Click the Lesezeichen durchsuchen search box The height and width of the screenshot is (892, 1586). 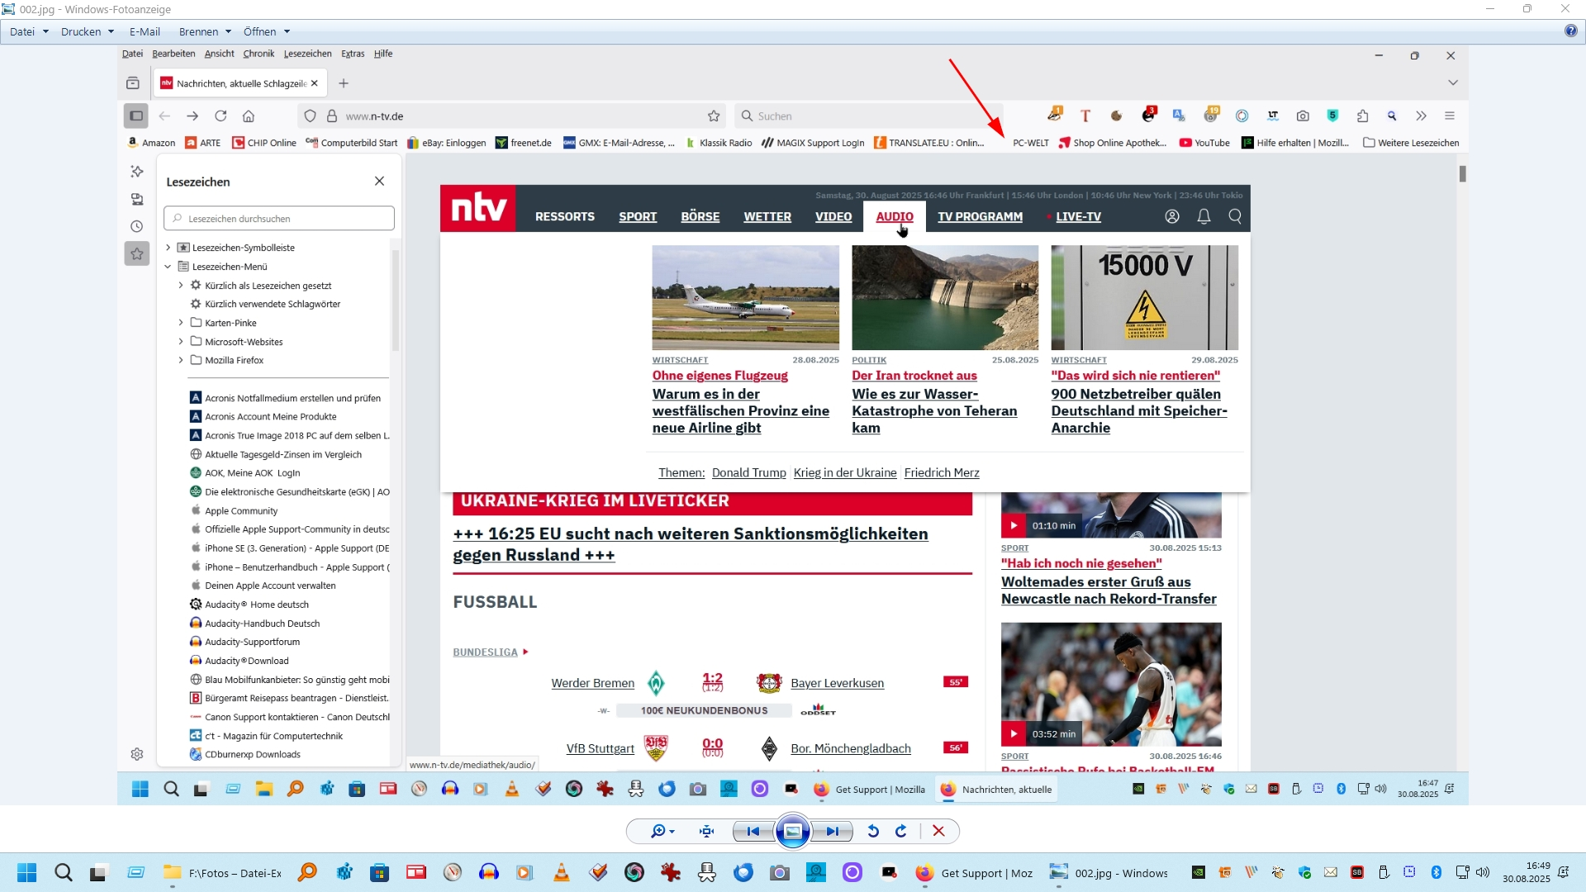tap(279, 219)
